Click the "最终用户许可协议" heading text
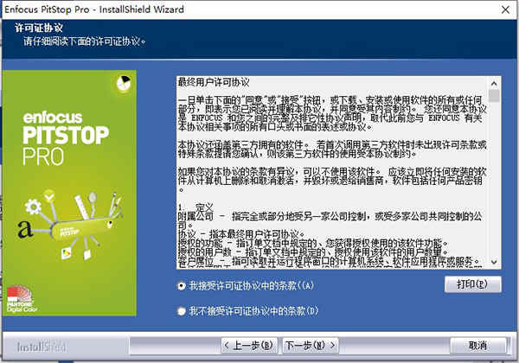519x363 pixels. [x=214, y=82]
